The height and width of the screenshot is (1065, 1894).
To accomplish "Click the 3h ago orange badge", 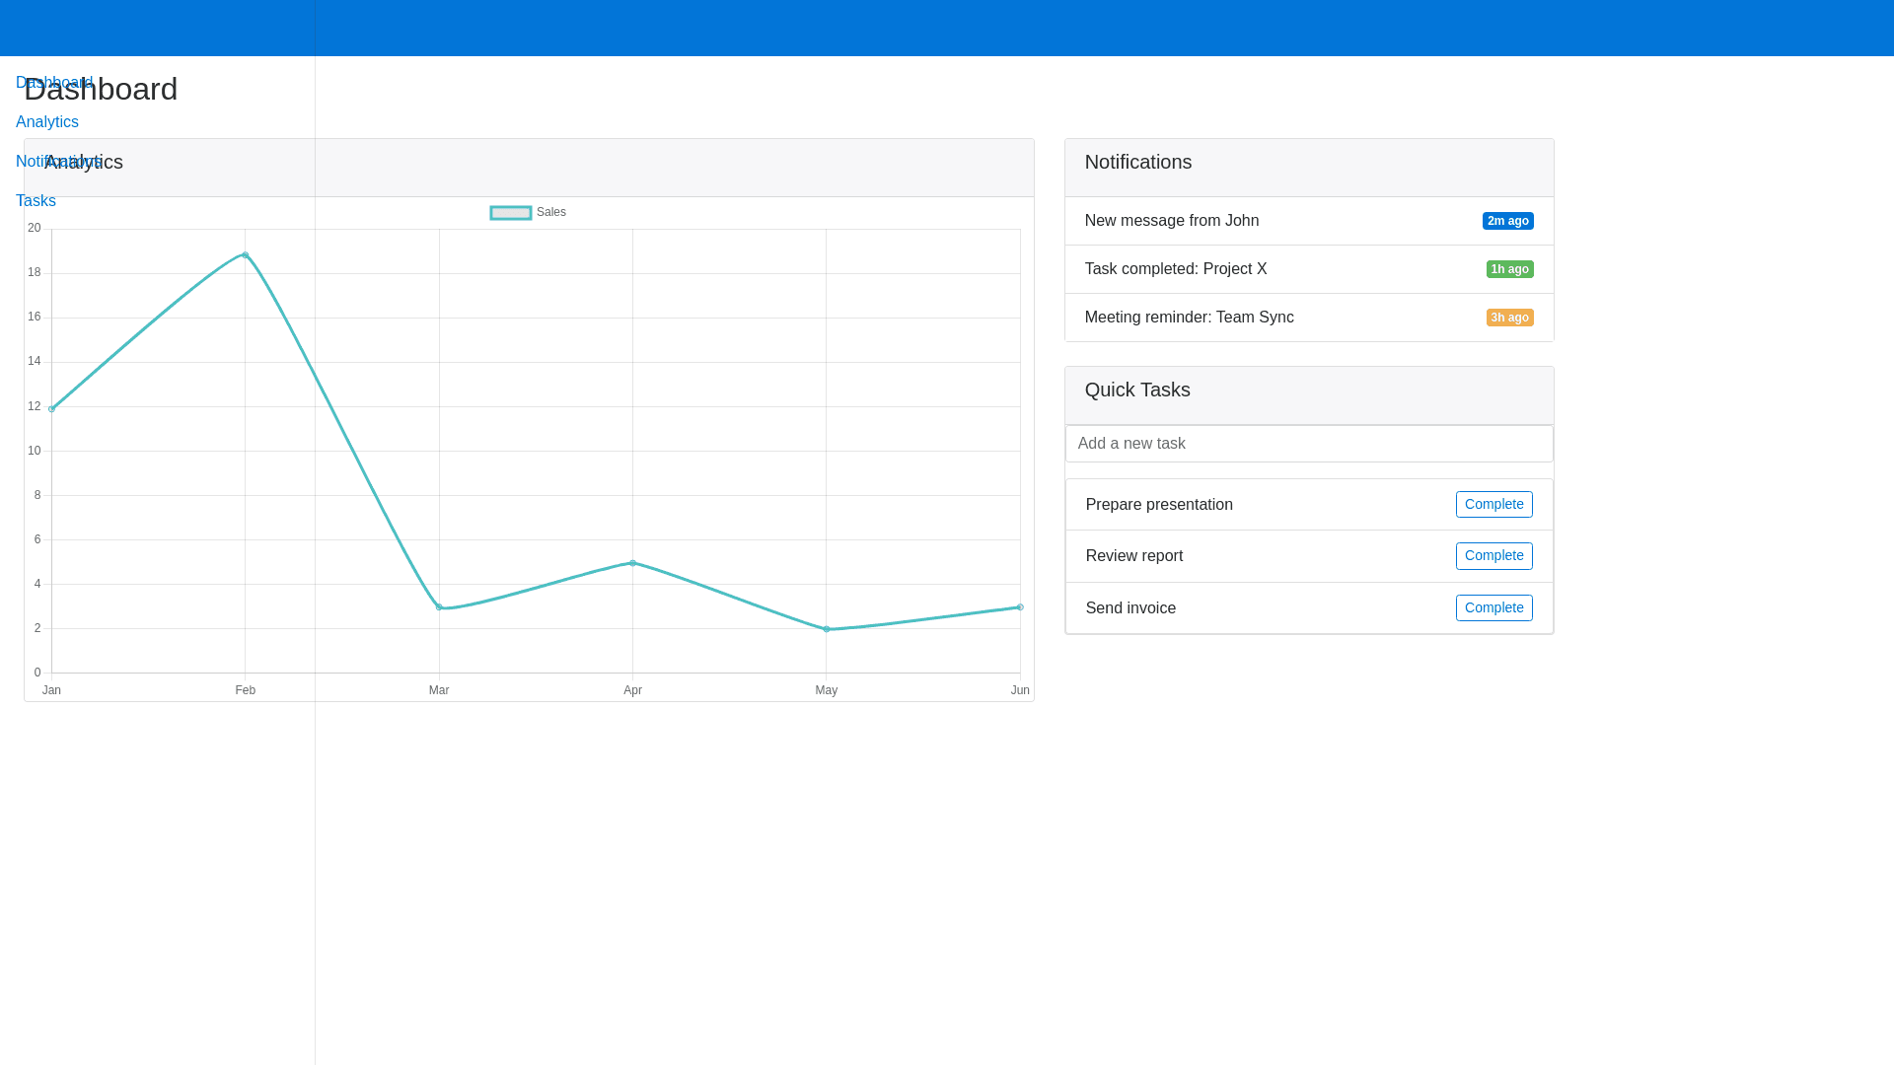I will [1509, 318].
